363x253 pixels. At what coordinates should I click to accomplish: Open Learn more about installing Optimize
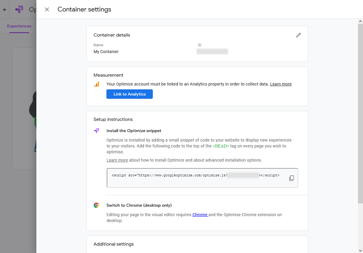point(117,160)
